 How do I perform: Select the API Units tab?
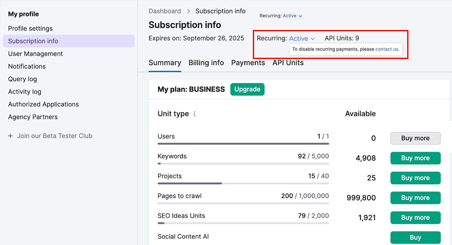click(288, 63)
